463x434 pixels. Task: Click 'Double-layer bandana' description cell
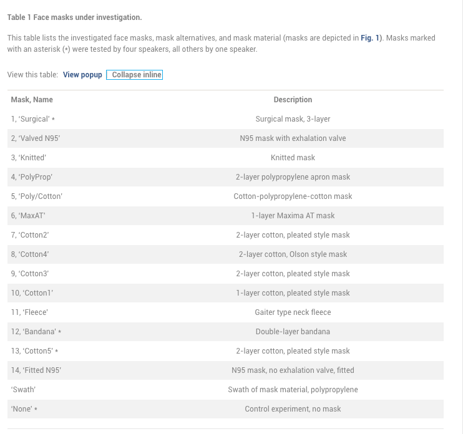[293, 332]
